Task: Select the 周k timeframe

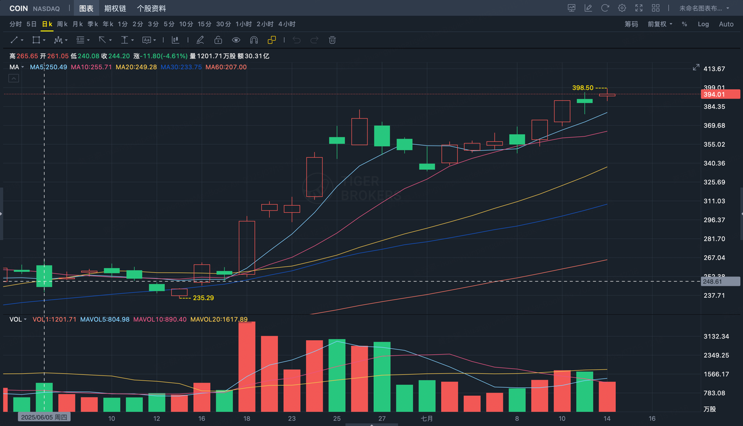Action: [62, 24]
